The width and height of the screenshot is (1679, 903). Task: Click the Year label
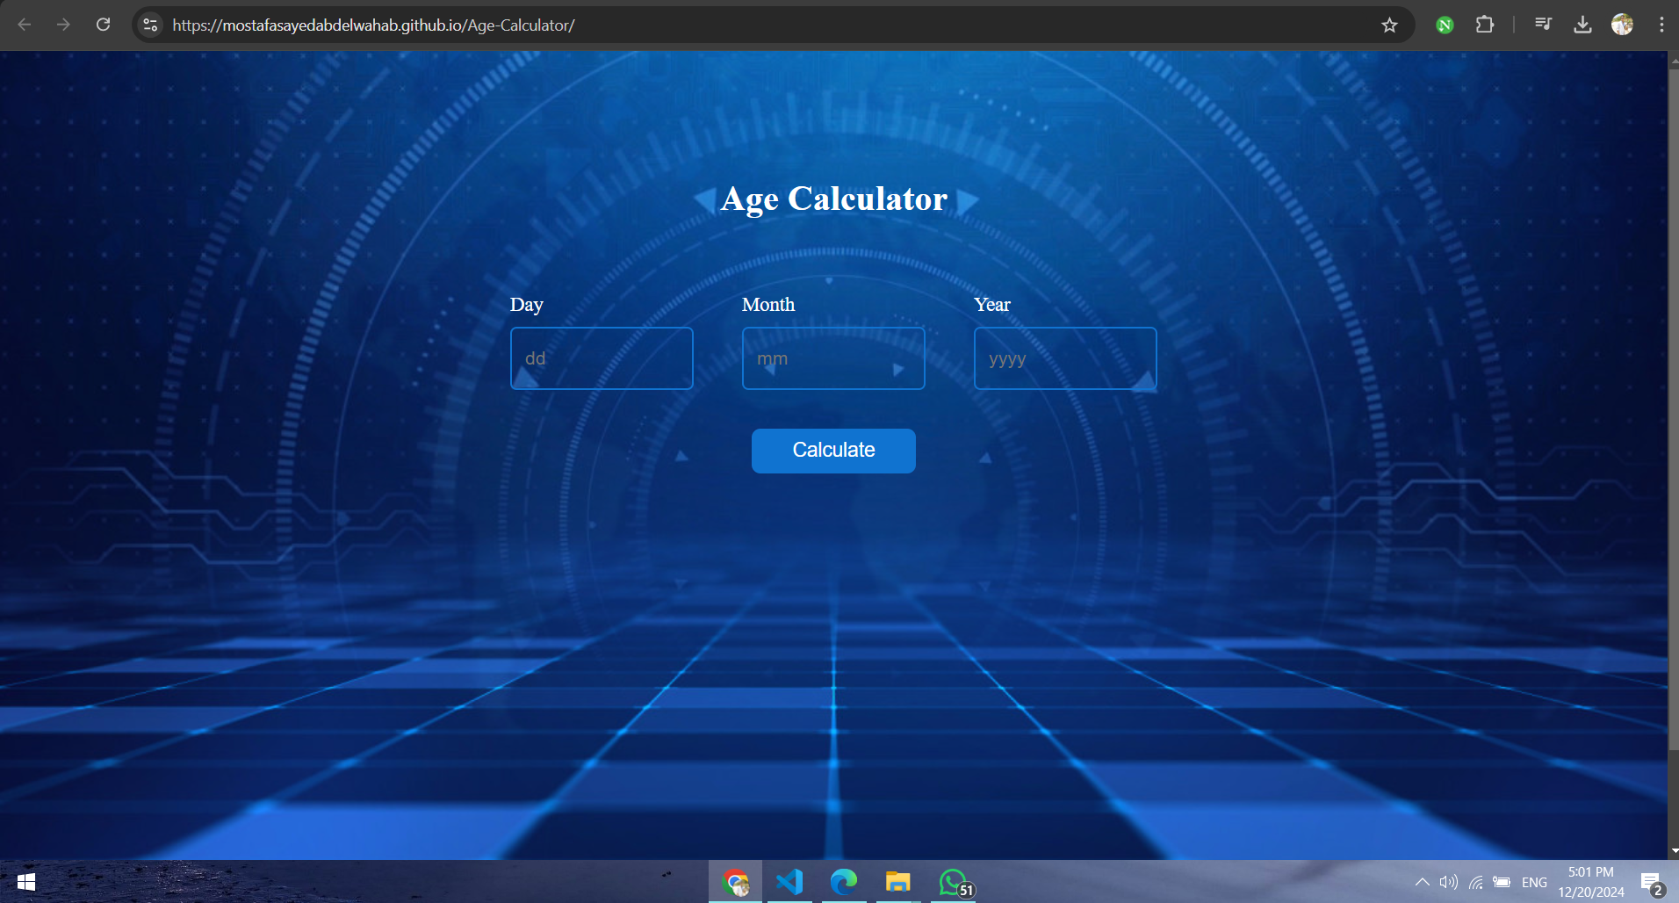point(992,305)
